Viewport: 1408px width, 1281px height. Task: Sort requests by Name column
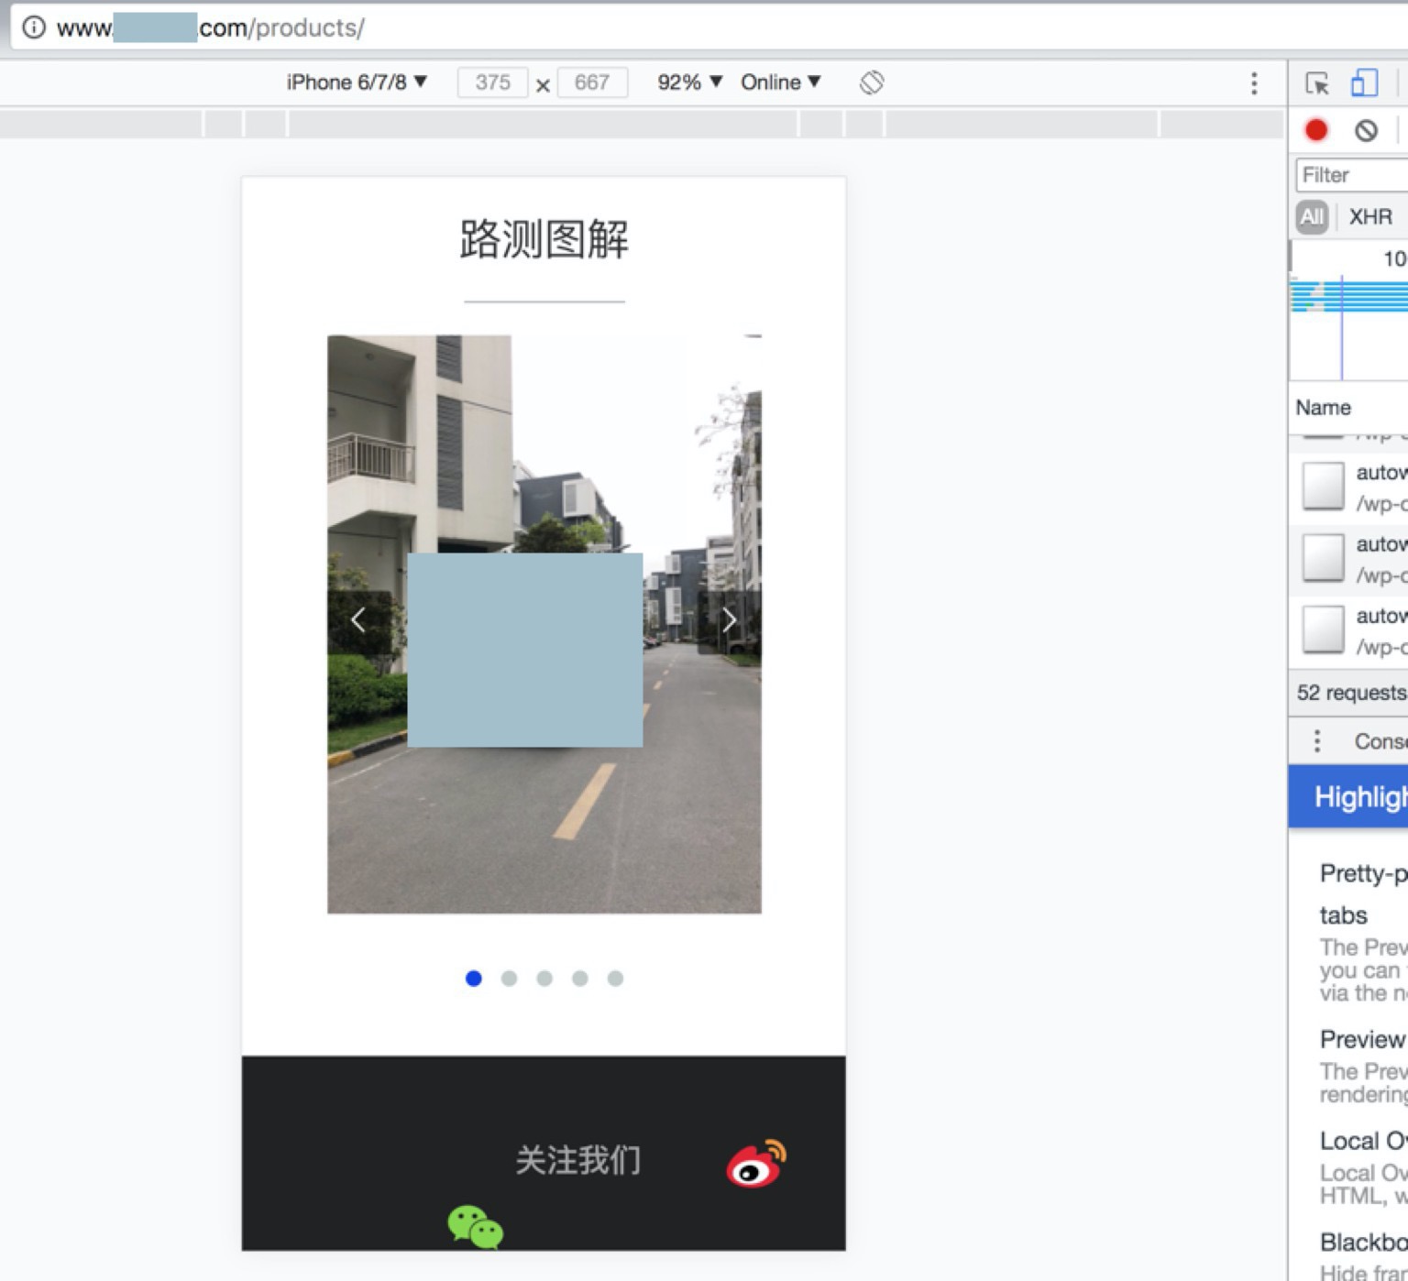(x=1323, y=408)
